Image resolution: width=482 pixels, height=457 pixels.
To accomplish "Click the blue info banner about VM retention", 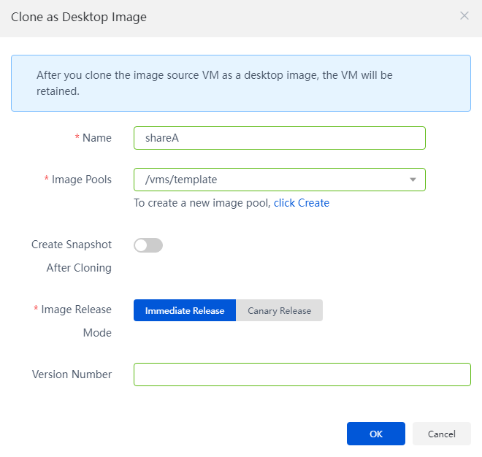I will coord(241,83).
